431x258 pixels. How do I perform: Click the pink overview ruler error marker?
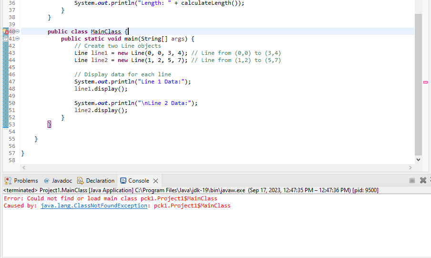[425, 82]
